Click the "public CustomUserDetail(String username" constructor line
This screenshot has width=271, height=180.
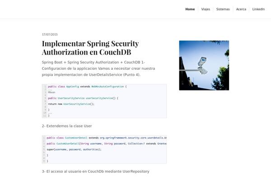[x=107, y=144]
